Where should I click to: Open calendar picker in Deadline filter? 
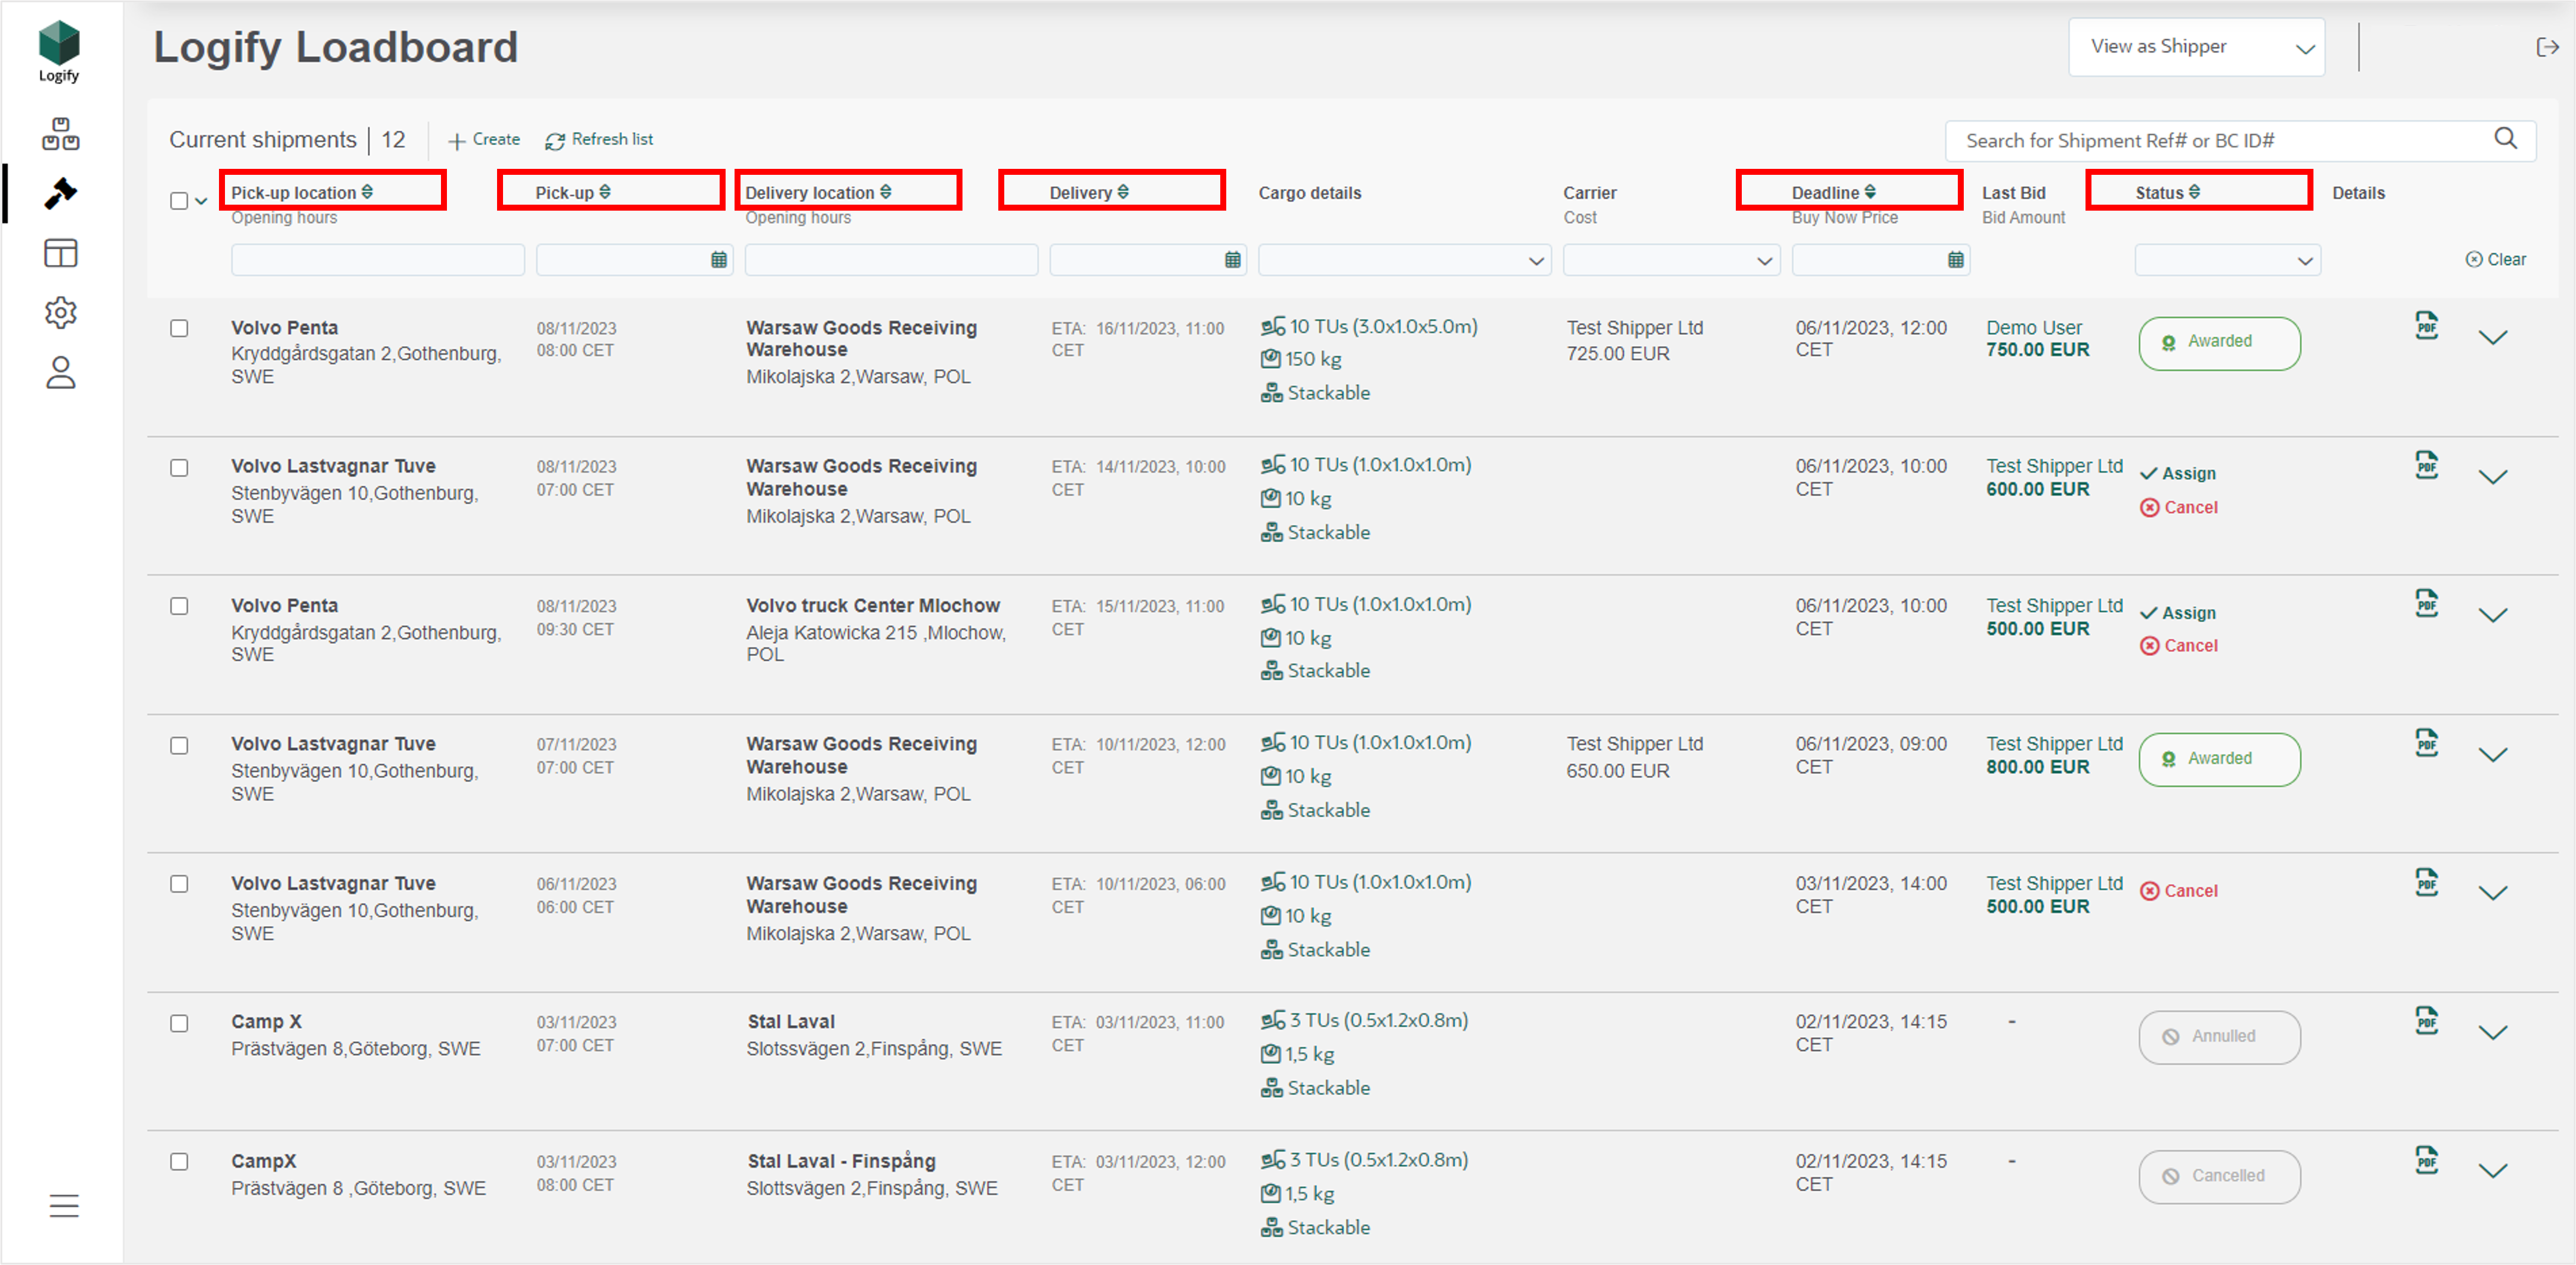coord(1955,260)
